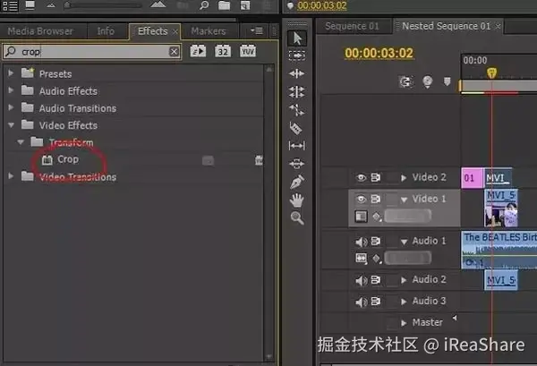Expand the Master track
This screenshot has width=537, height=366.
point(404,323)
